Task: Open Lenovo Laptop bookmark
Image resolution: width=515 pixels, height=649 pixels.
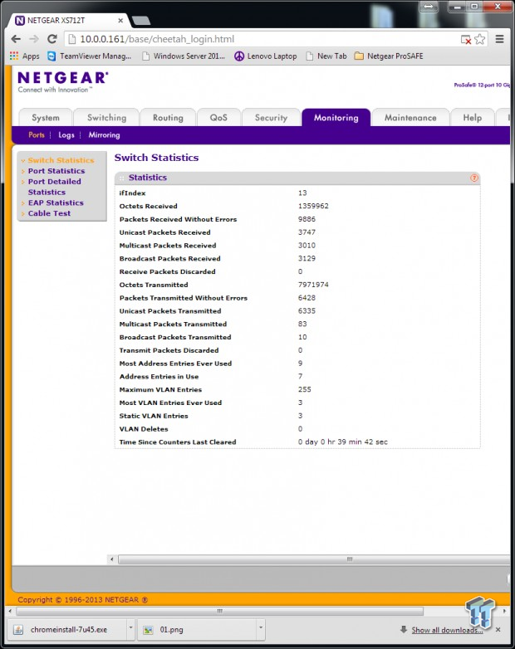Action: pos(266,56)
